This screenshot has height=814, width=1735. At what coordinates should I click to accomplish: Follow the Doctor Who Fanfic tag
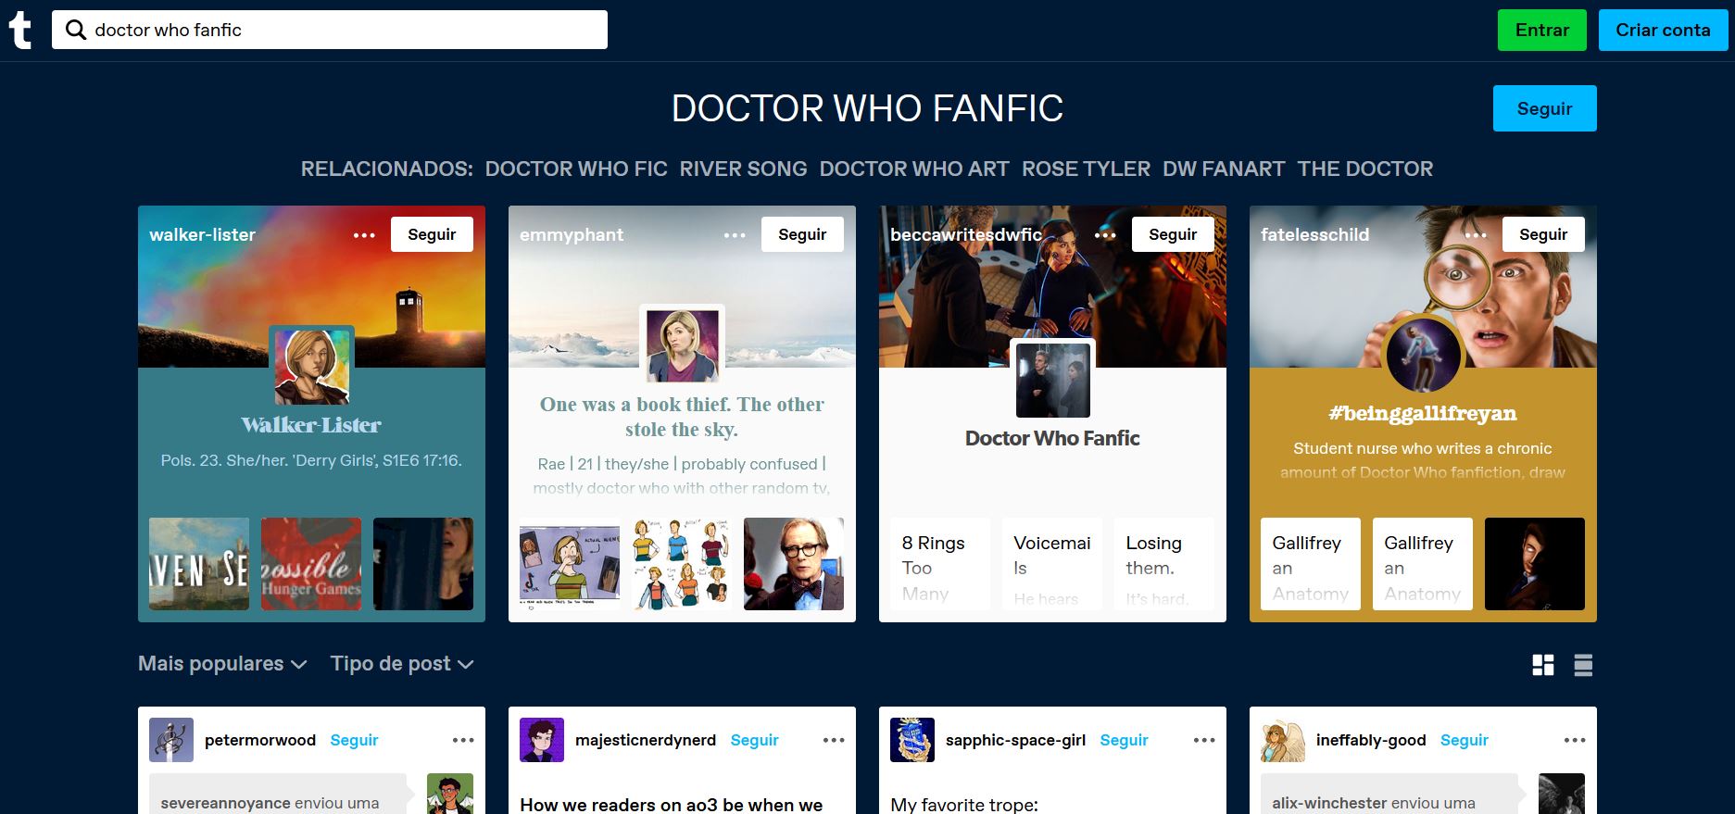1544,108
